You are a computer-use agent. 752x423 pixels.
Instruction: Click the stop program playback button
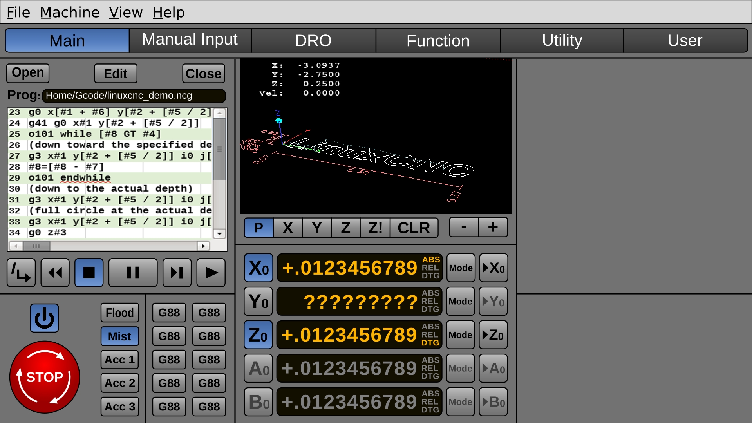[89, 273]
